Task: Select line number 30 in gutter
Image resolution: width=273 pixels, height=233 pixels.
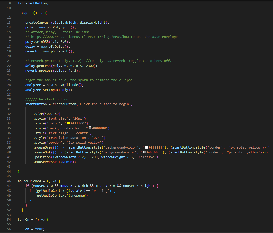Action: point(9,104)
